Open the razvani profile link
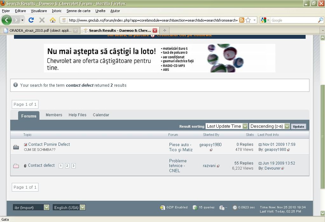This screenshot has width=325, height=222. [x=209, y=166]
